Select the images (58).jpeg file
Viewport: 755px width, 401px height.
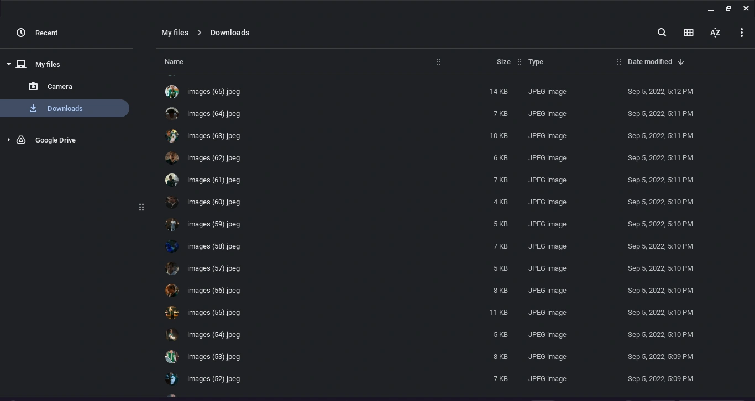213,246
